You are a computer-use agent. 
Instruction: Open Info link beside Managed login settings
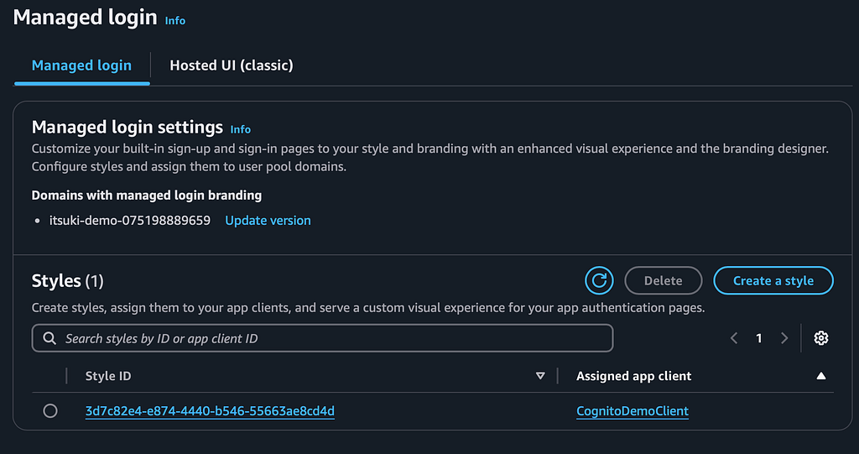point(241,129)
